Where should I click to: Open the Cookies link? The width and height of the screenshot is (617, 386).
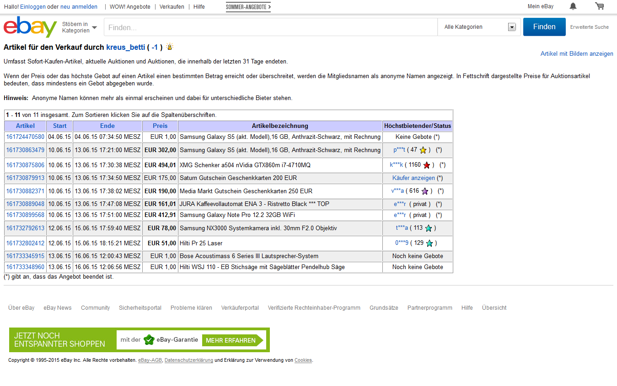pos(303,360)
